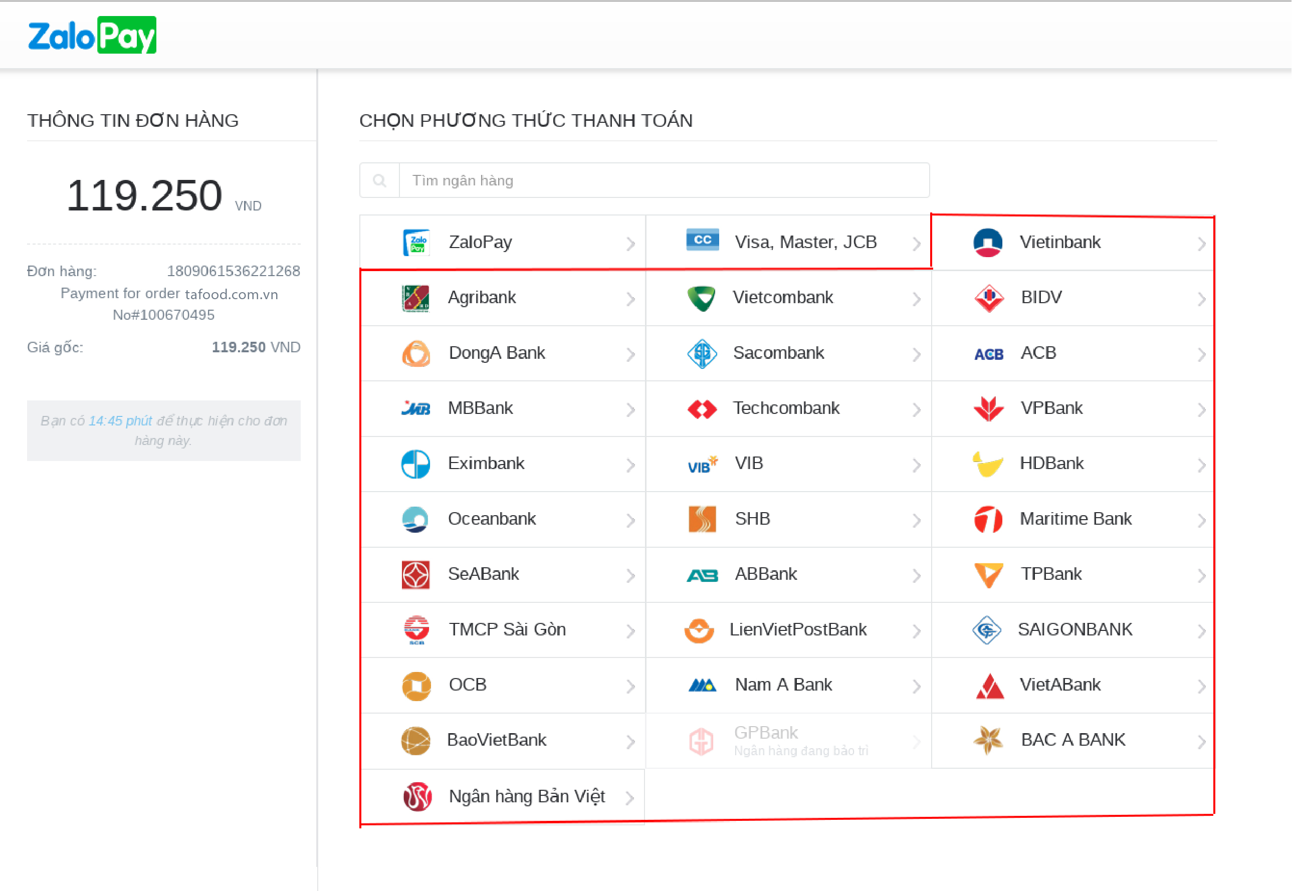
Task: Pick the LienVietPostBank logo
Action: (699, 631)
